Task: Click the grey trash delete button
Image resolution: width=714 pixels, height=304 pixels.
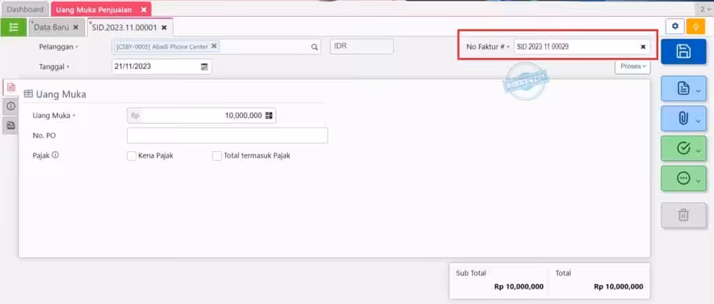Action: pyautogui.click(x=683, y=215)
